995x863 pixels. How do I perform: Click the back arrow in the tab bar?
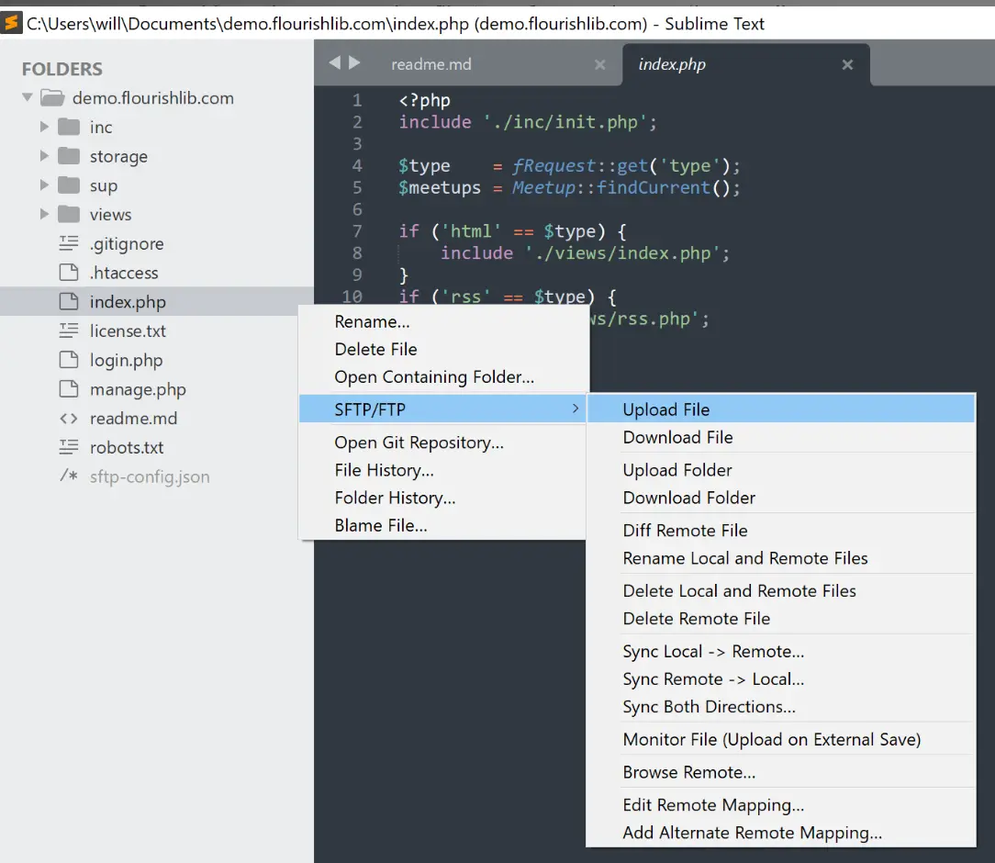coord(334,62)
